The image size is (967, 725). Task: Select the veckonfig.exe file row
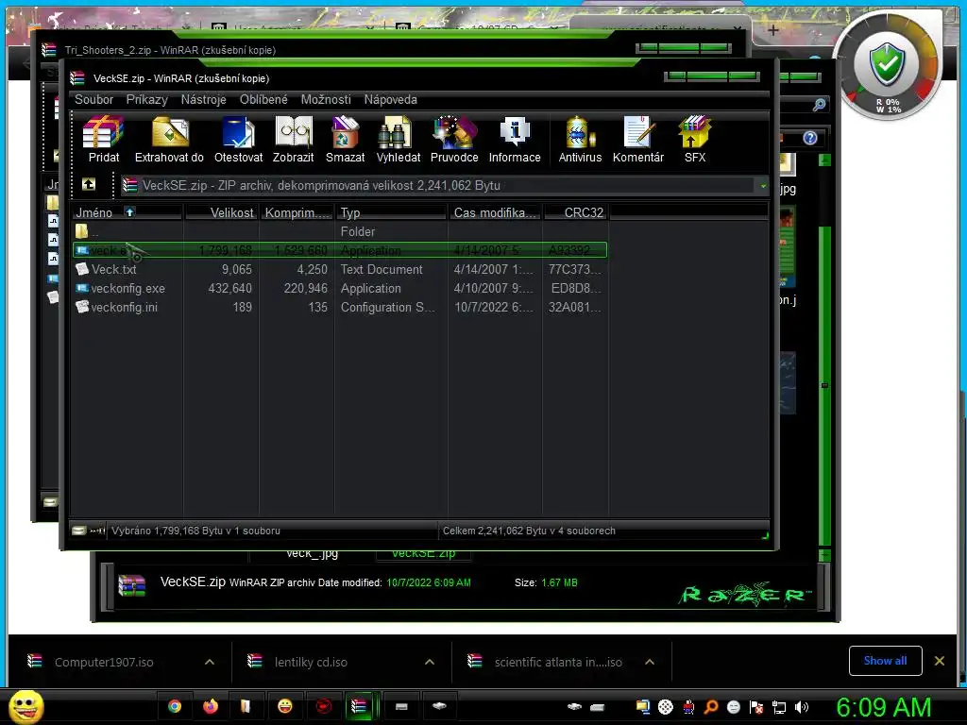tap(340, 289)
